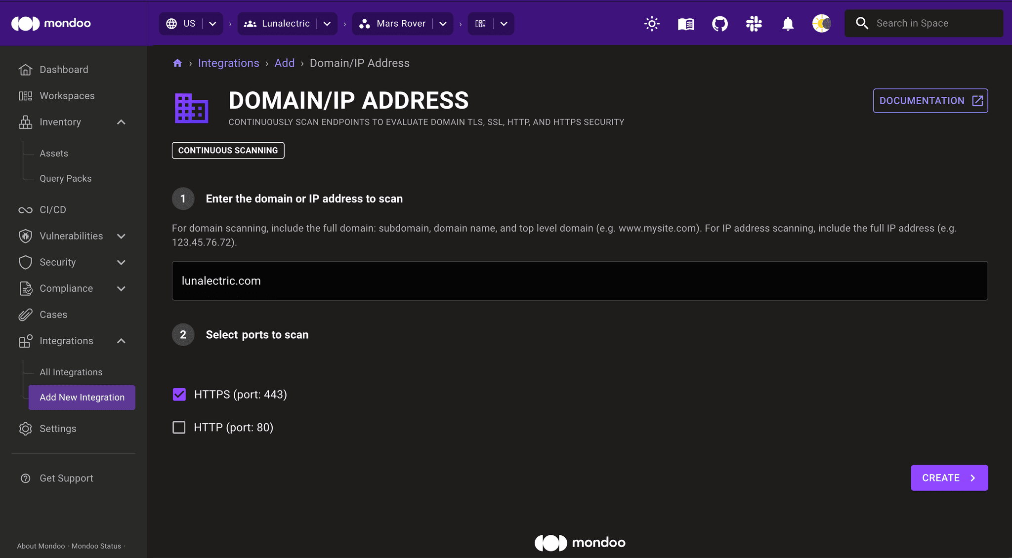Image resolution: width=1012 pixels, height=558 pixels.
Task: Open the Security shield section
Action: (57, 262)
